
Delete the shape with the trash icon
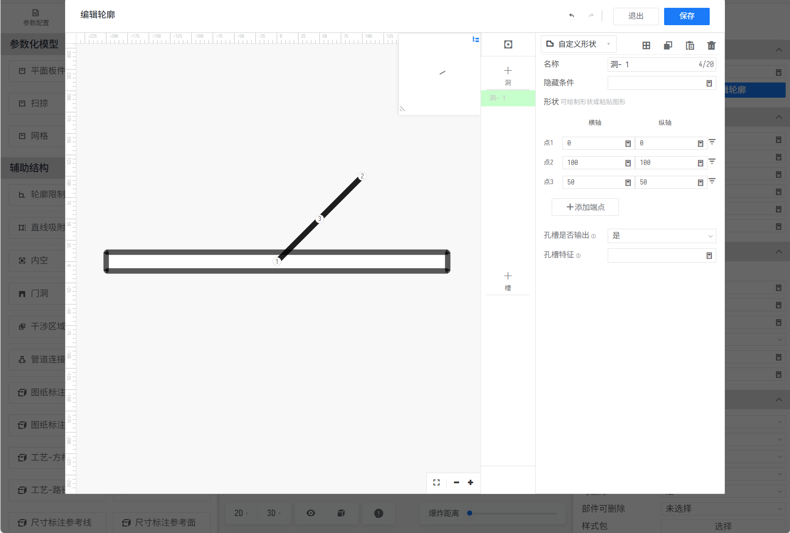pos(711,45)
